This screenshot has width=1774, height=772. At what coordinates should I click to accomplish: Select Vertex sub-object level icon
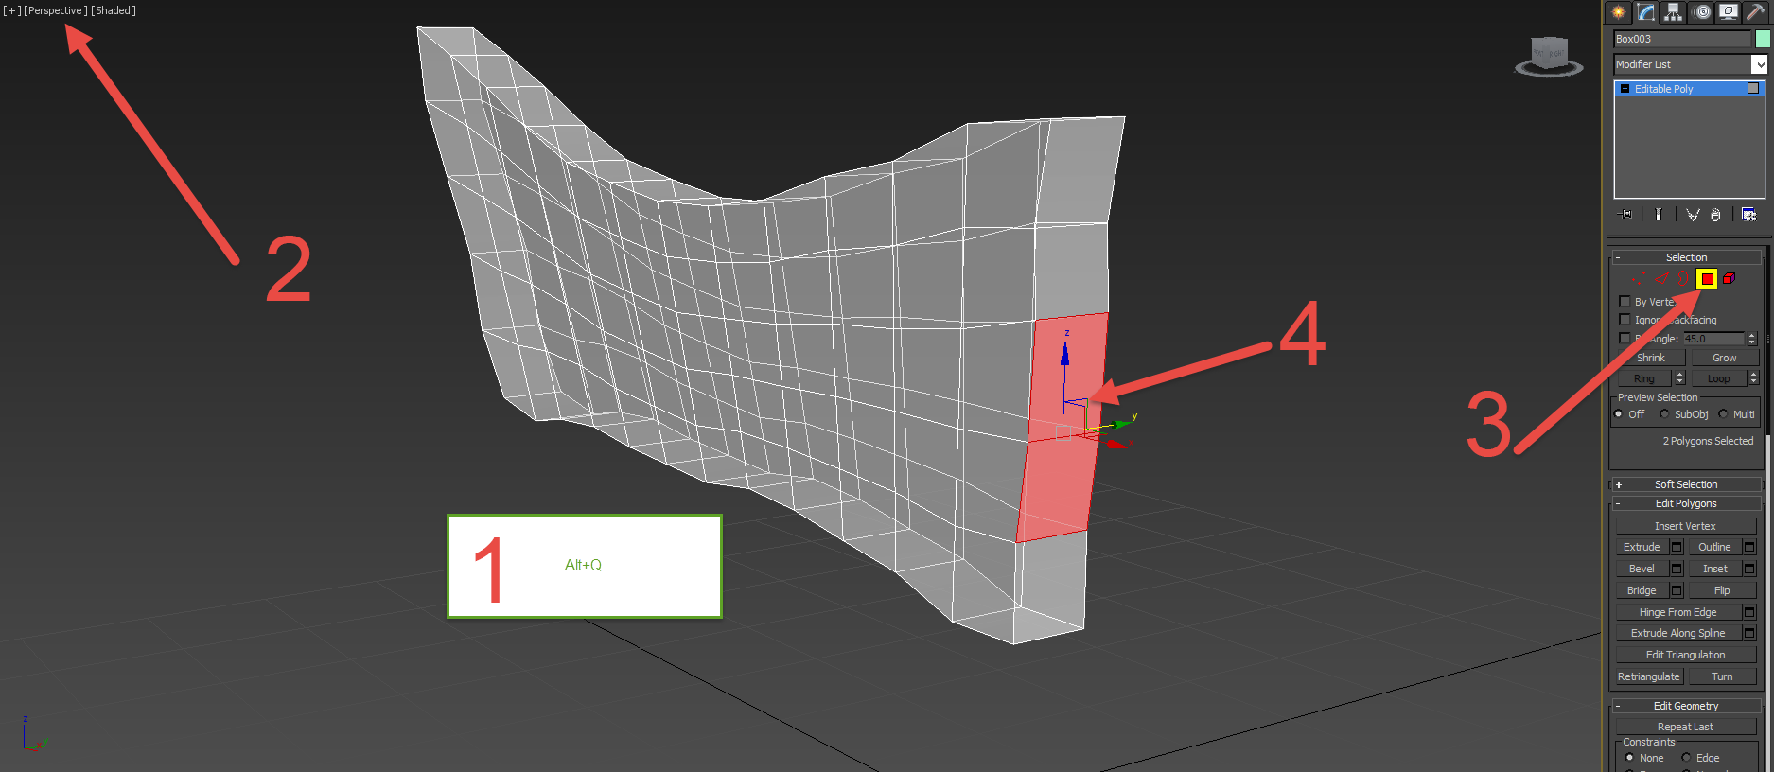tap(1639, 279)
